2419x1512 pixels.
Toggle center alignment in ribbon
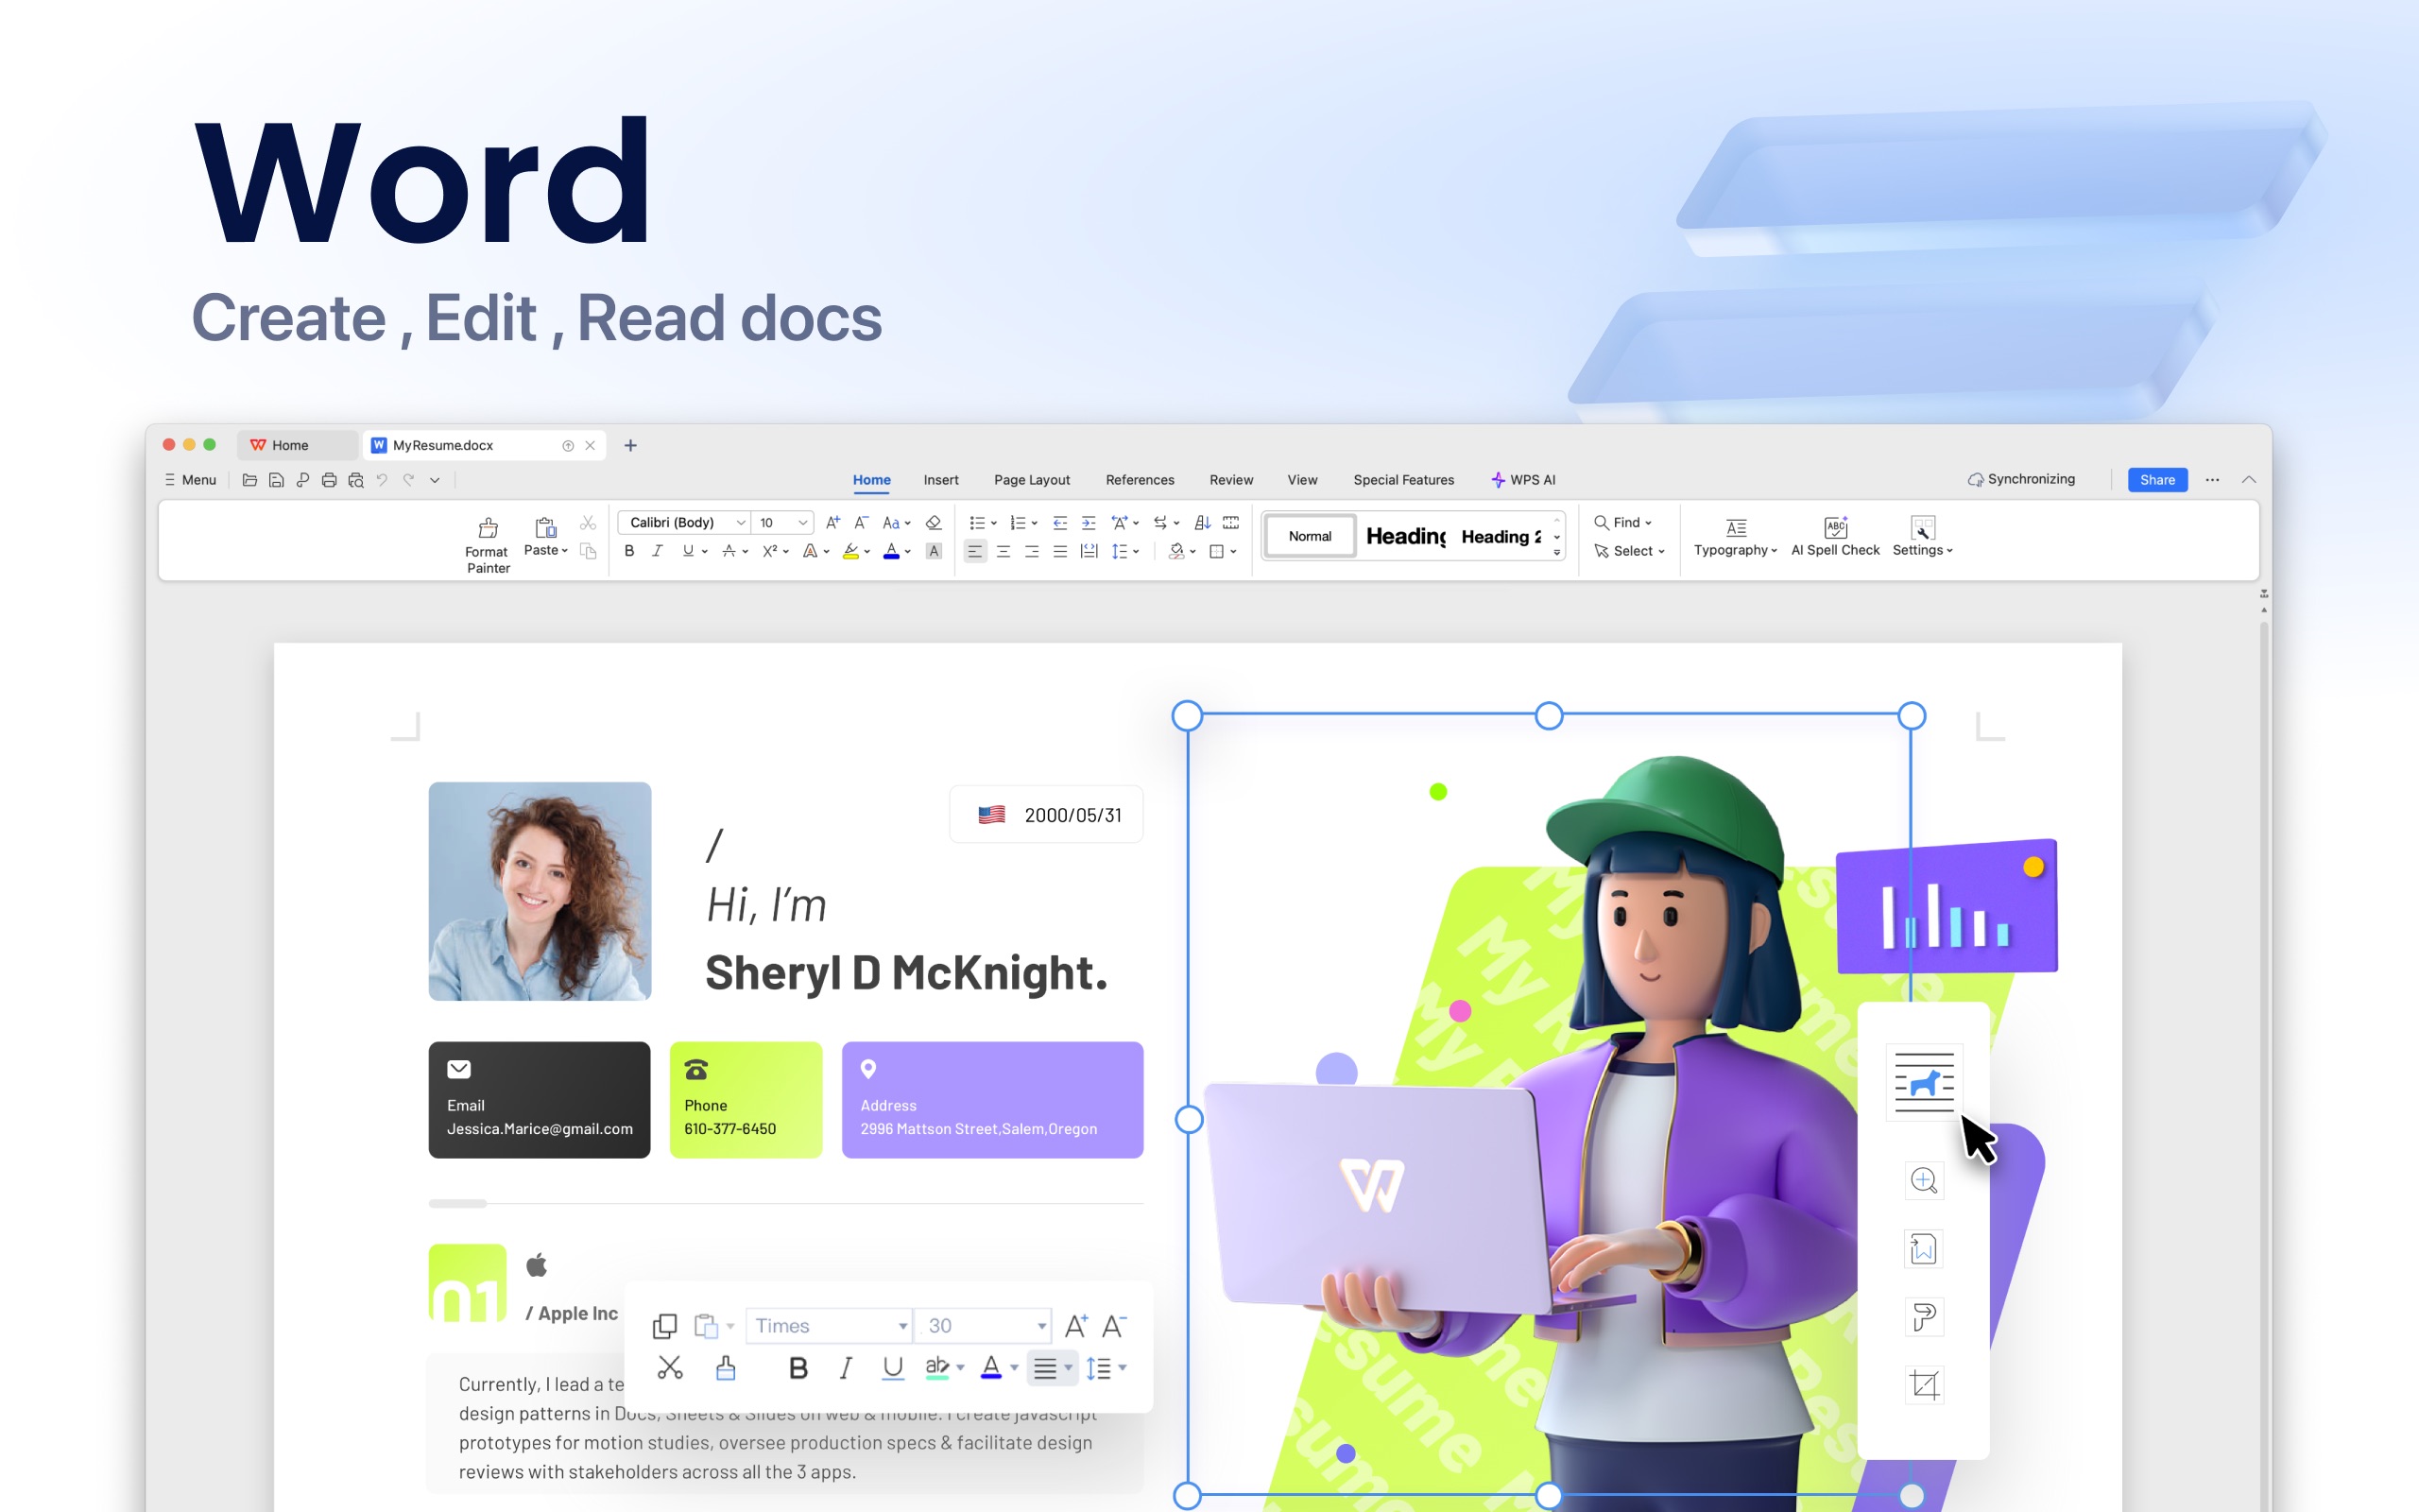pos(1003,551)
